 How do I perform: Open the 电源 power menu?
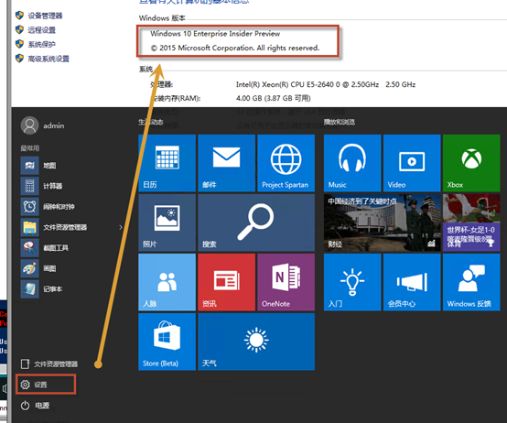click(x=36, y=406)
